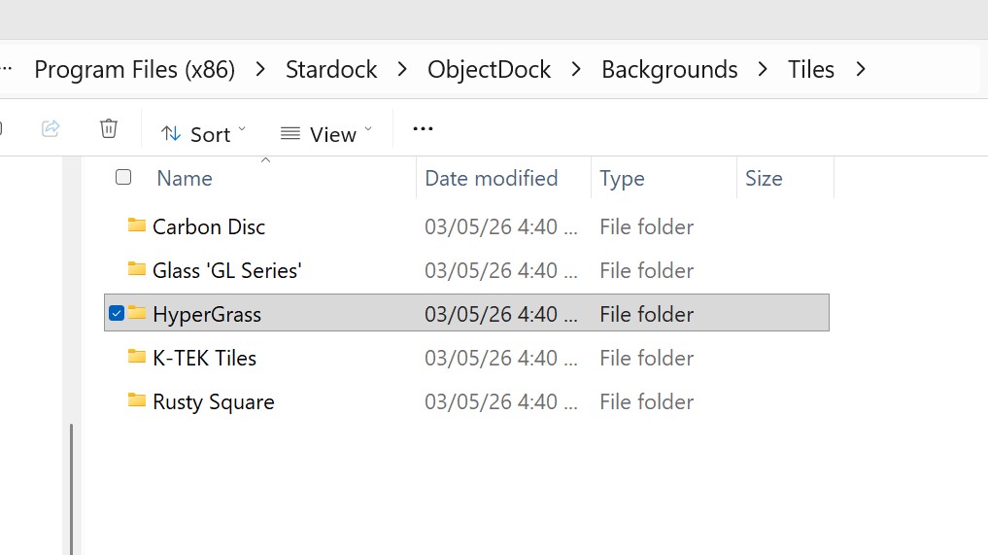
Task: Navigate to ObjectDock in the breadcrumb
Action: [x=490, y=70]
